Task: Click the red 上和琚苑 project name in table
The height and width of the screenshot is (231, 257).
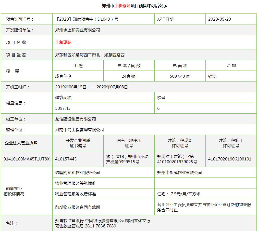Action: pyautogui.click(x=63, y=42)
